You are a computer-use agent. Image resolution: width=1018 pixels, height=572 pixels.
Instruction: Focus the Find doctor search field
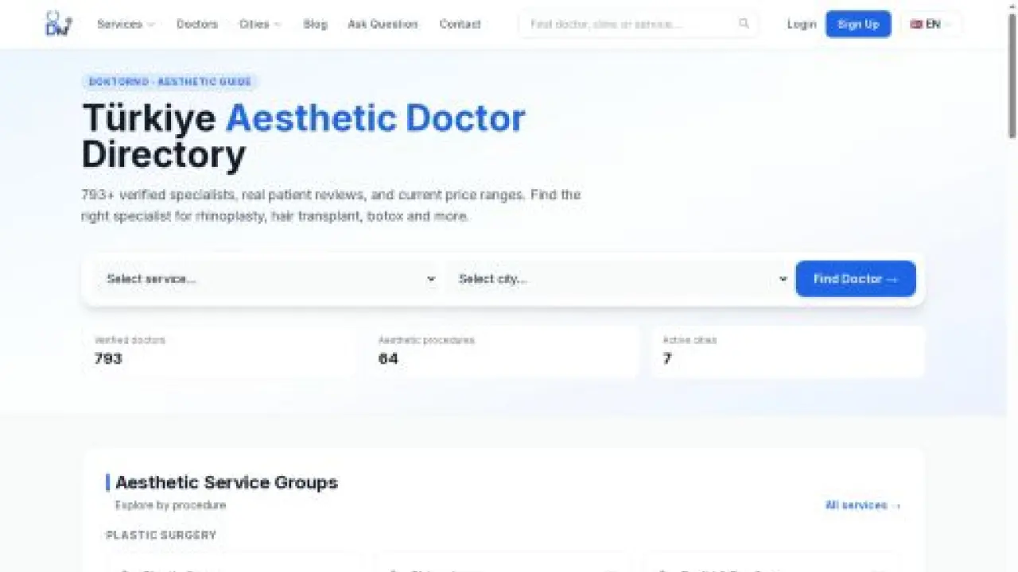click(639, 24)
